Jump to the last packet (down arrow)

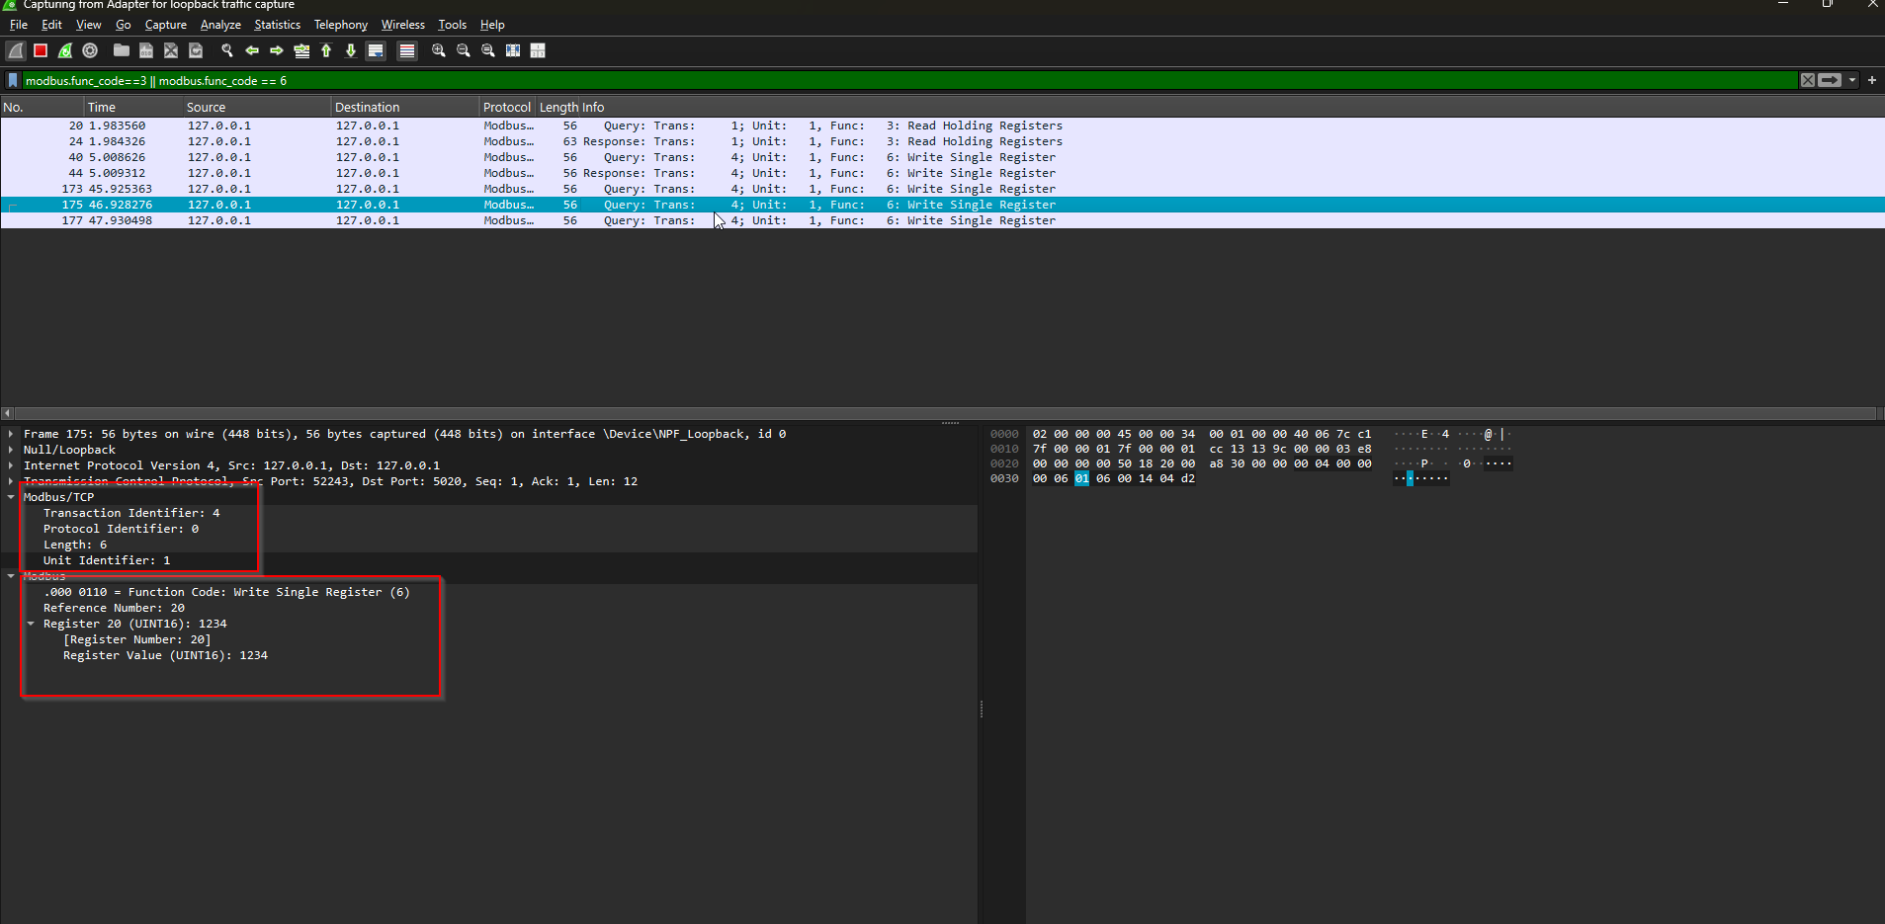[x=351, y=50]
